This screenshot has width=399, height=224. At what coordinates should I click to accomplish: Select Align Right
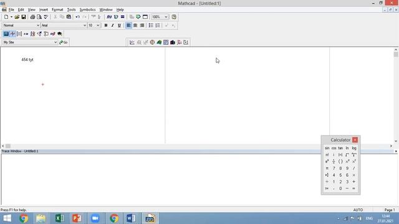[x=142, y=26]
